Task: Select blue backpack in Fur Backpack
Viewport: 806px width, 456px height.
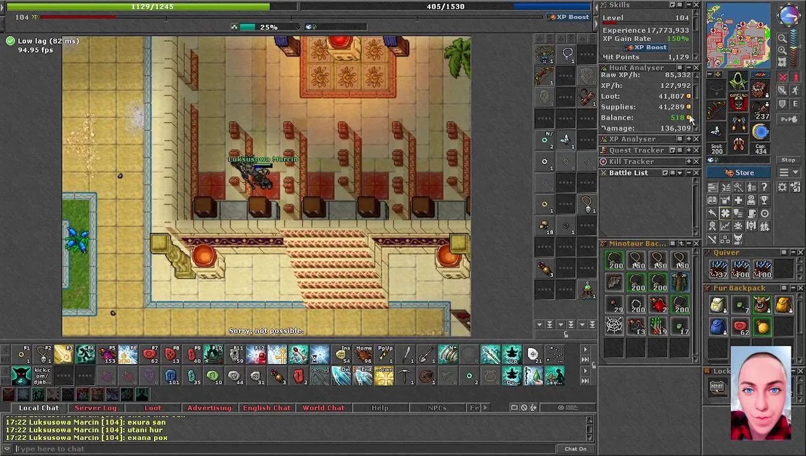Action: click(x=717, y=327)
